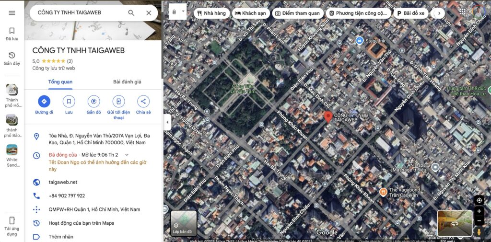491x242 pixels.
Task: Select the Khách sạn filter chip
Action: 250,13
